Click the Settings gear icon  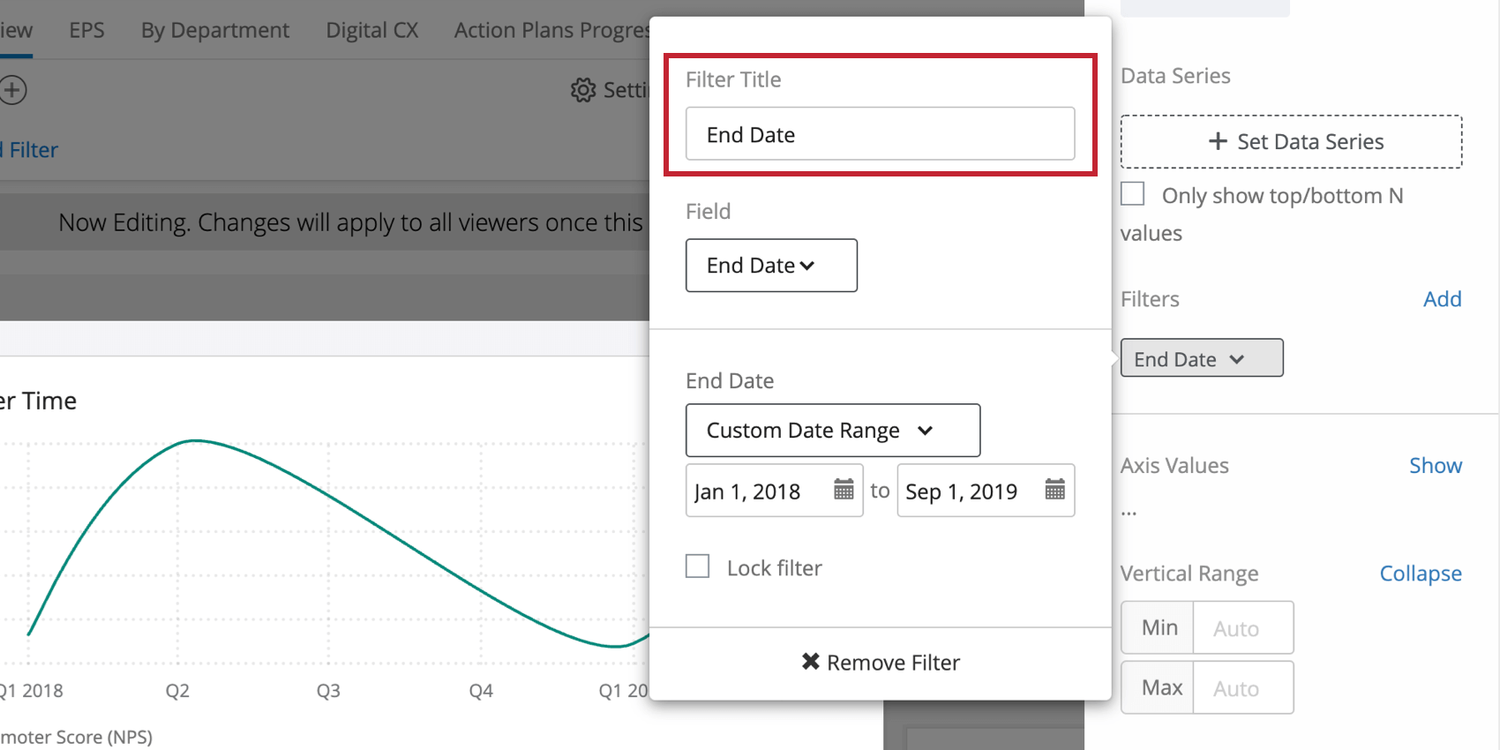click(x=583, y=90)
